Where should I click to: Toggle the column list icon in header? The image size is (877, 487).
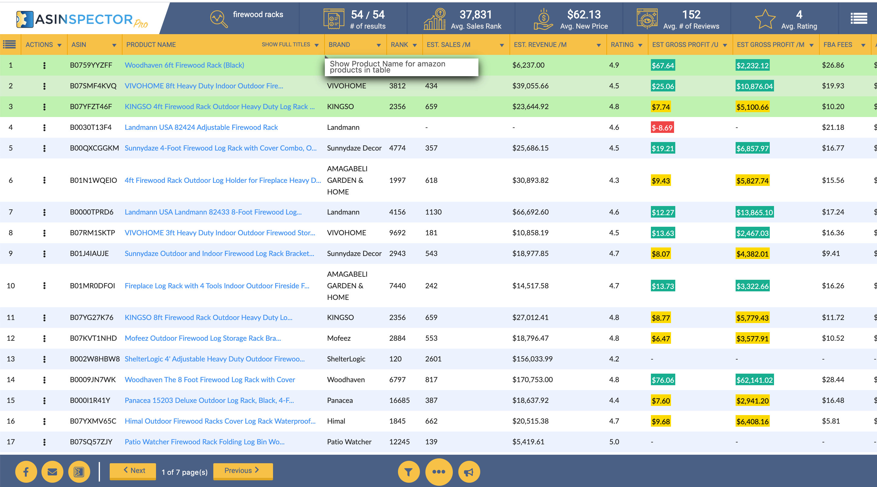(x=9, y=44)
